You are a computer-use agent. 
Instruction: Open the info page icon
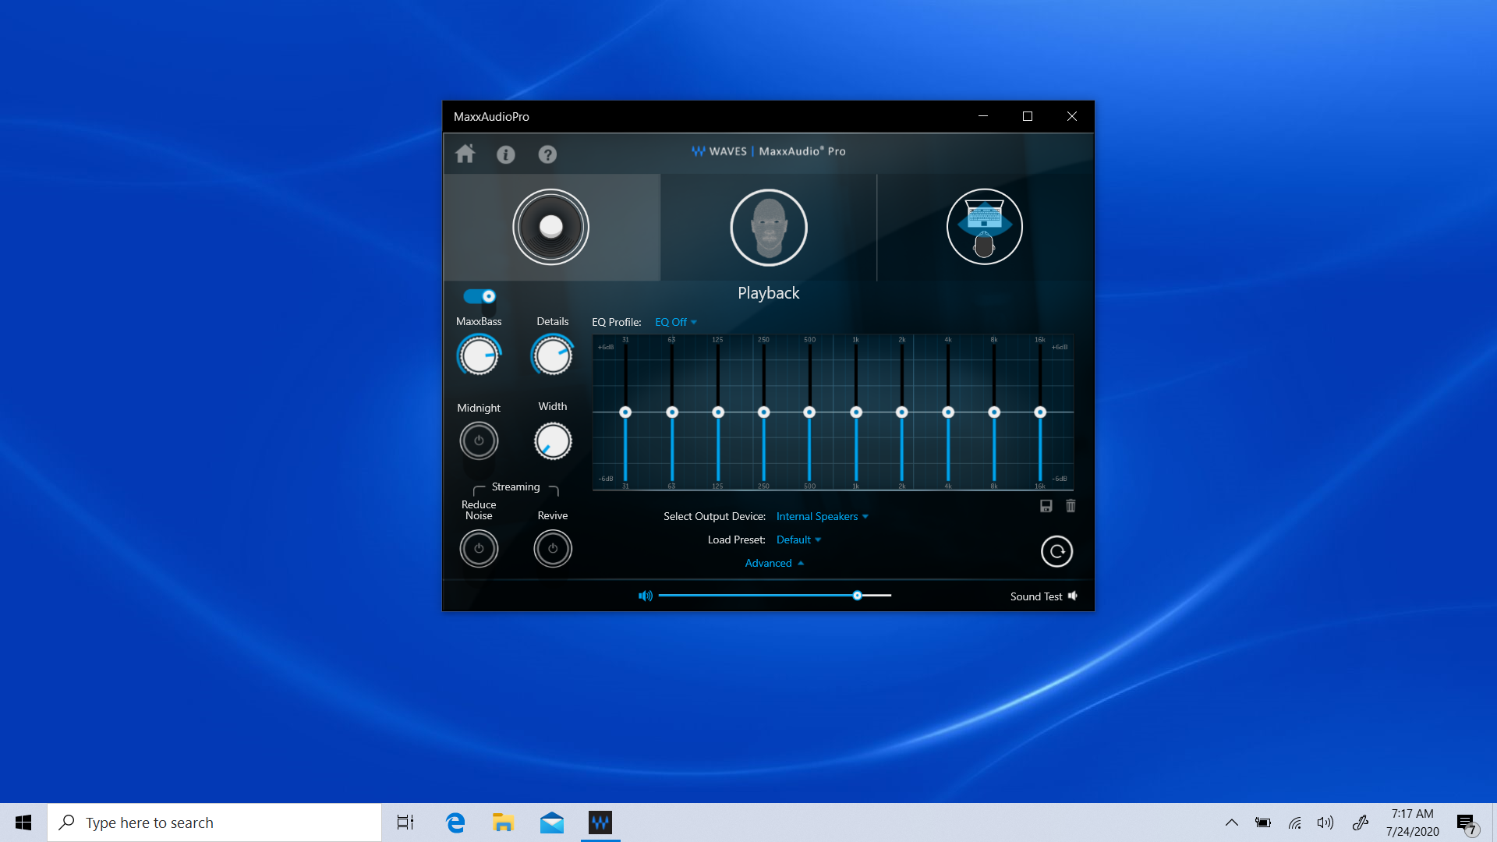point(506,154)
